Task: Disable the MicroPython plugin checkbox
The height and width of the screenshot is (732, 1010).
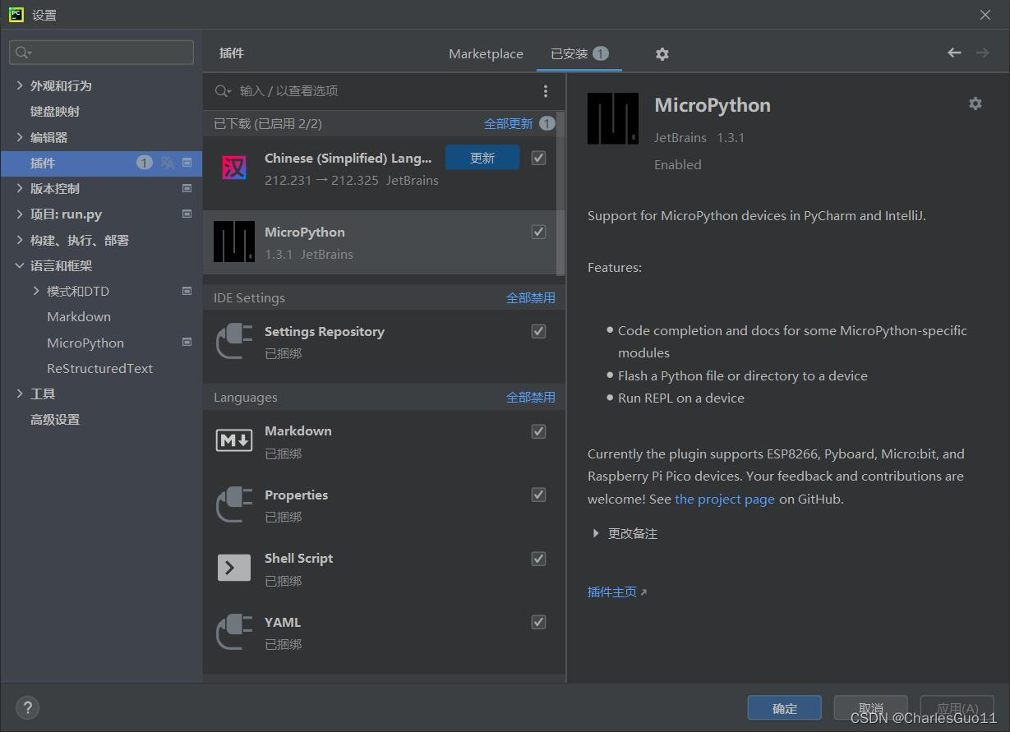Action: (538, 232)
